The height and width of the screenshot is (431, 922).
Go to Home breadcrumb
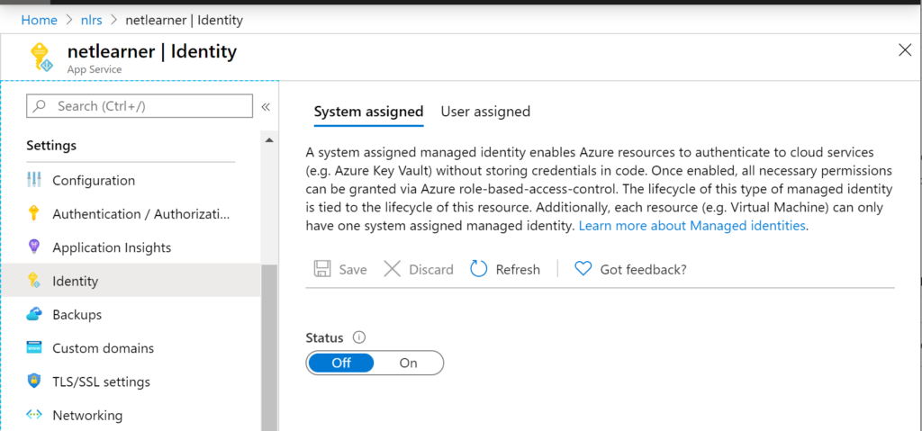click(40, 20)
